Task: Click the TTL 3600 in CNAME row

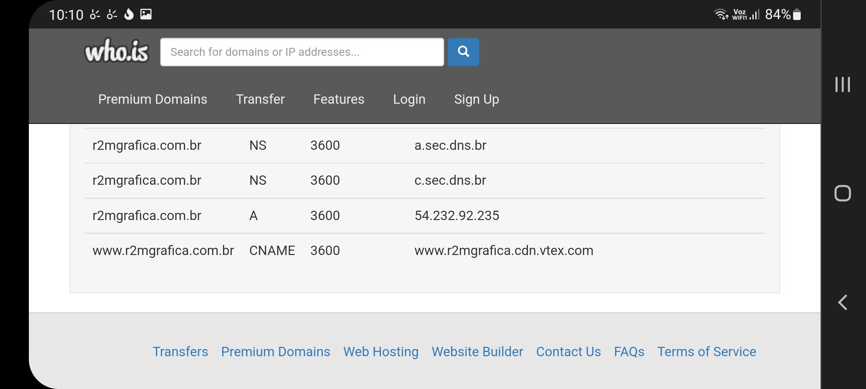Action: pos(325,251)
